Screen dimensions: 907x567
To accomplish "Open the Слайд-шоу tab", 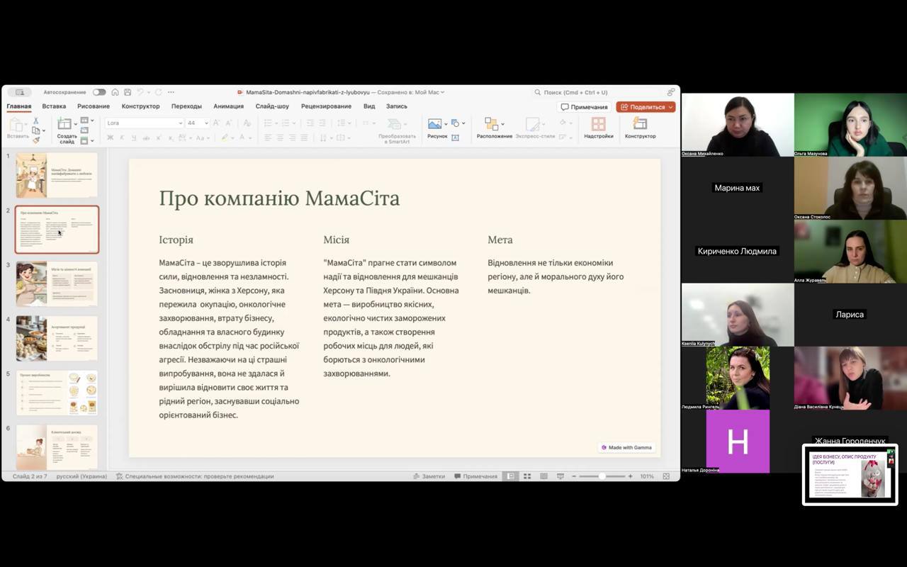I will pyautogui.click(x=272, y=106).
